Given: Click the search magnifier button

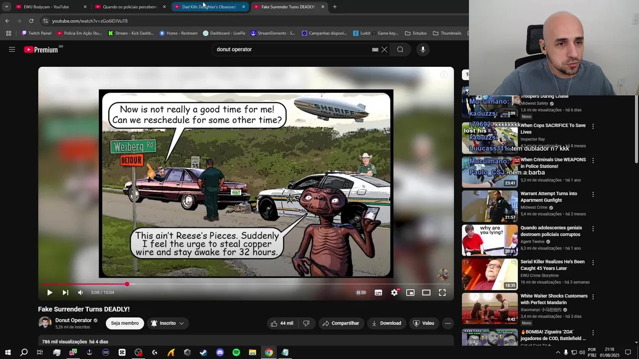Looking at the screenshot, I should coord(400,49).
